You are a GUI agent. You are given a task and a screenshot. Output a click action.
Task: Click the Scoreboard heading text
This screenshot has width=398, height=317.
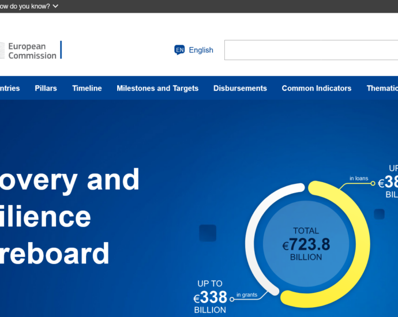coord(55,253)
